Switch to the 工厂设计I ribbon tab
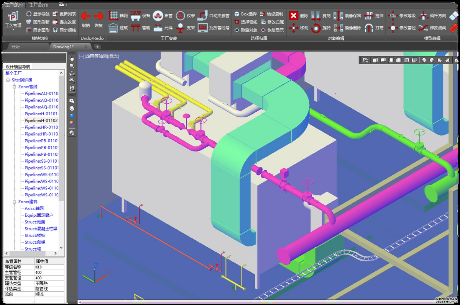This screenshot has width=460, height=305. tap(14, 5)
